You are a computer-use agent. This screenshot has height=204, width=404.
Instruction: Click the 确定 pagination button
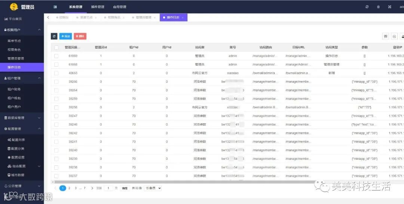pos(125,188)
